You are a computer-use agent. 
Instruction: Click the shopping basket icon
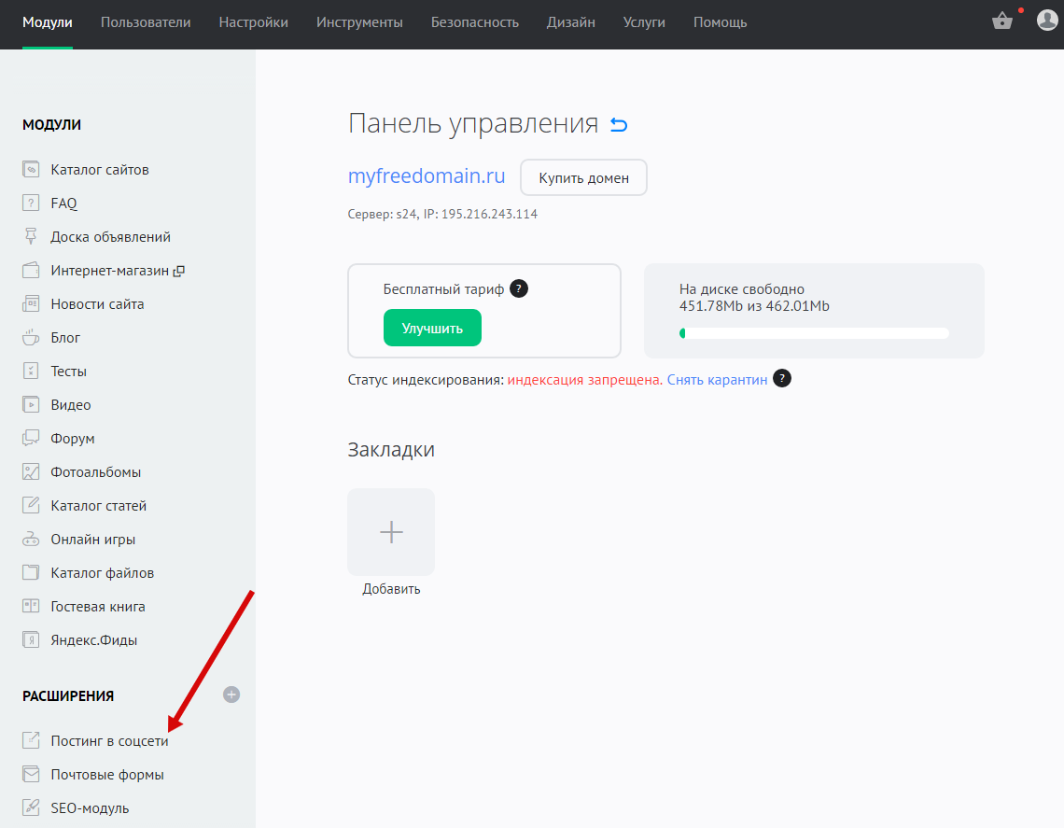pyautogui.click(x=1002, y=21)
